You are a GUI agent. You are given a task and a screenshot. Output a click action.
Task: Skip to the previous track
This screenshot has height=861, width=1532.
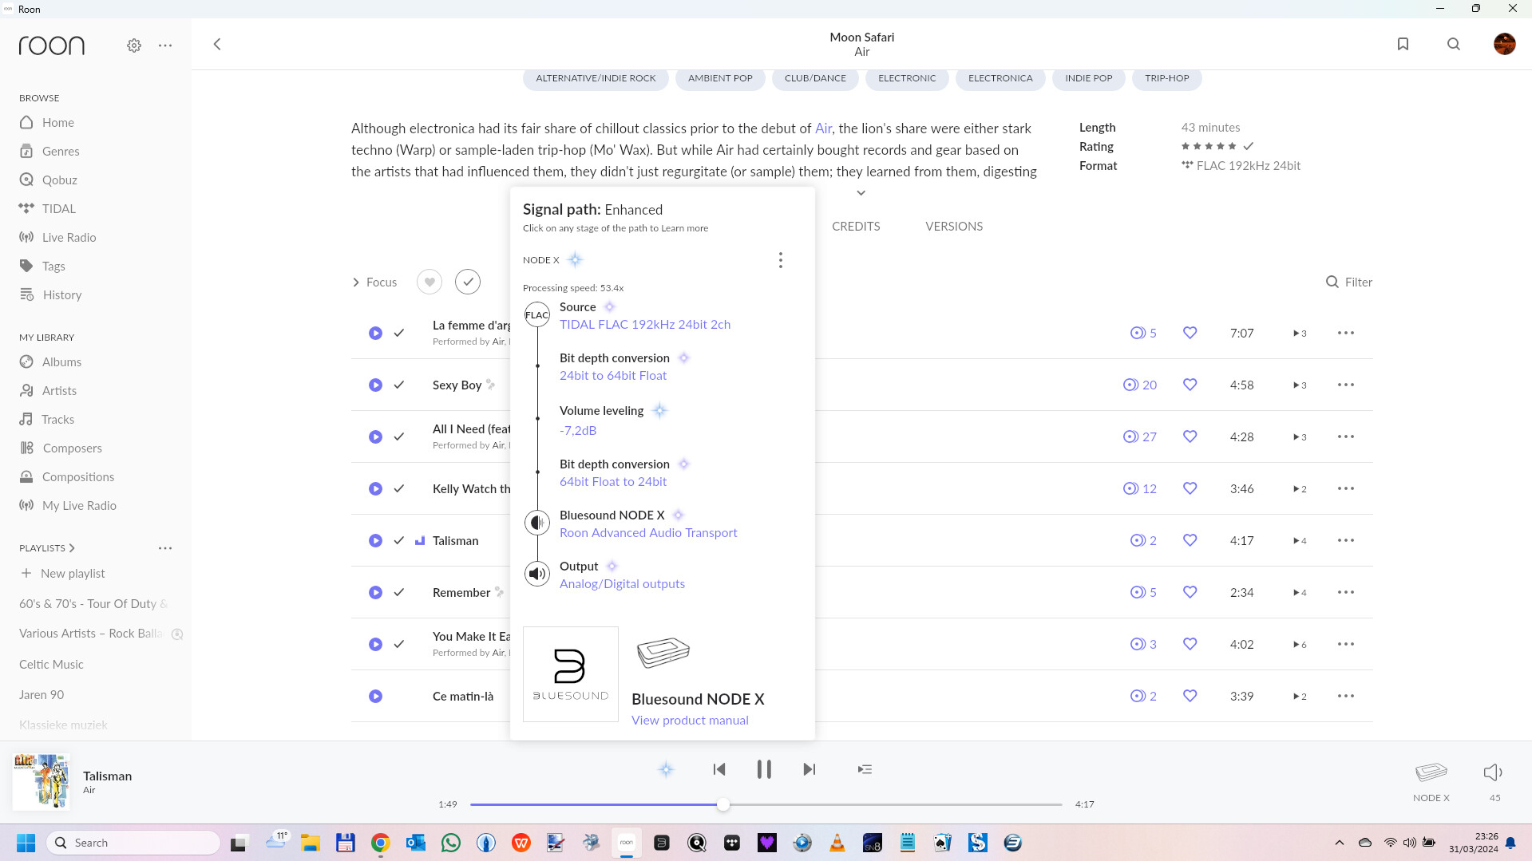tap(719, 769)
